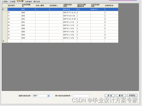The height and width of the screenshot is (106, 142).
Task: Click the time cell 2007-6-1 9:51
Action: pyautogui.click(x=70, y=28)
